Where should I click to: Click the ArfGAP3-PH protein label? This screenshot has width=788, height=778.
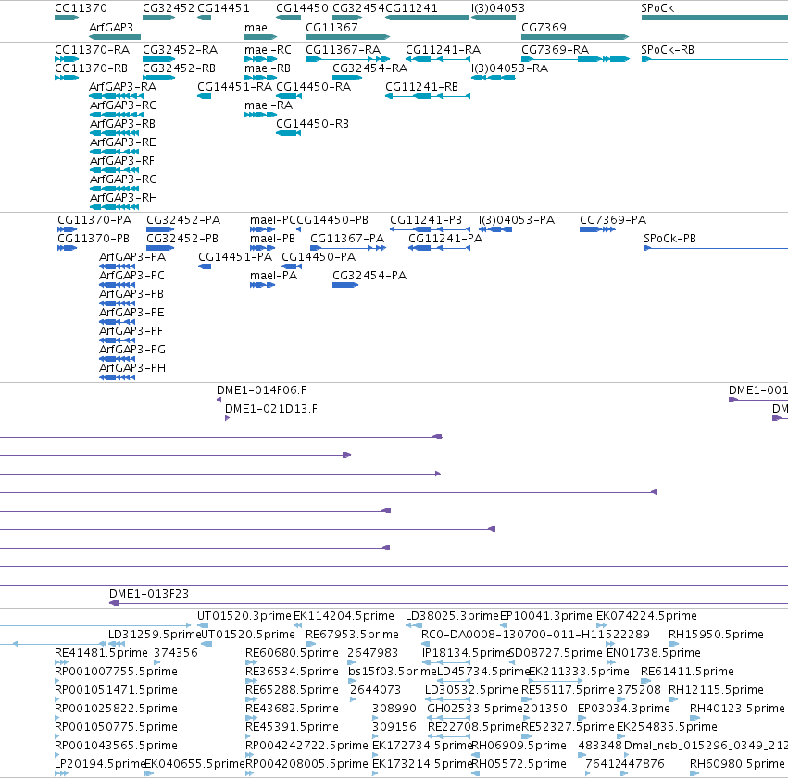point(132,368)
